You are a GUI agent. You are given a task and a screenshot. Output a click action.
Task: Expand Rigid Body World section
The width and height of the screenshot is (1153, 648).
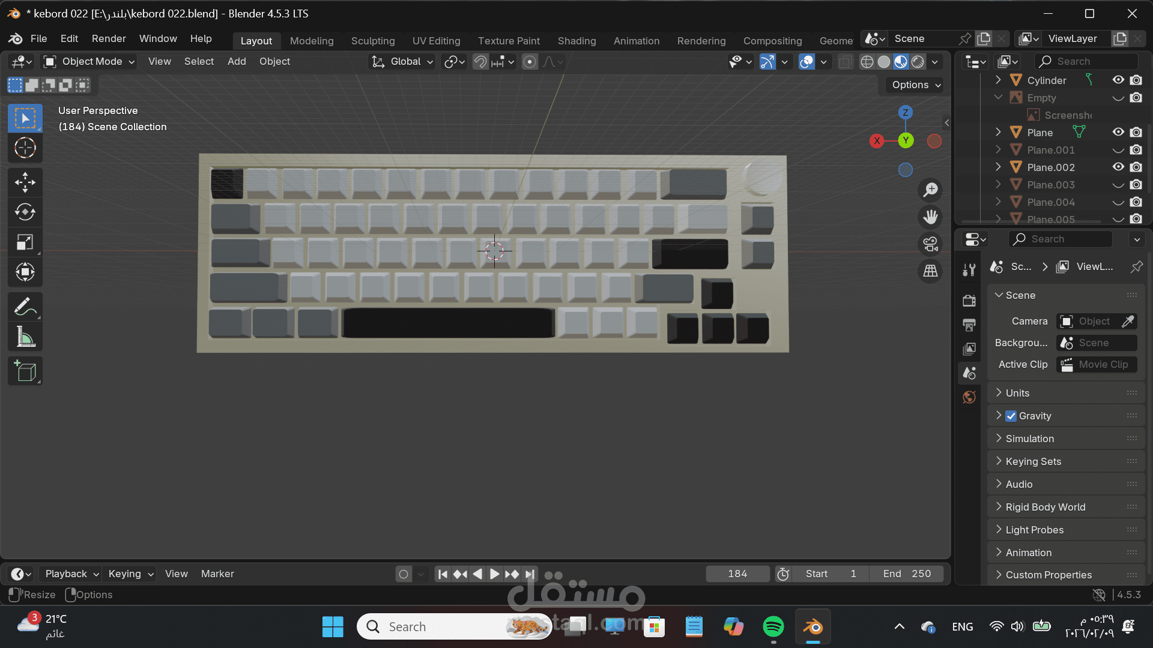point(1045,507)
